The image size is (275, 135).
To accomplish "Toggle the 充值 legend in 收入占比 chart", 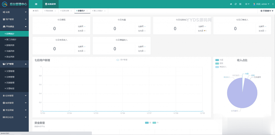I will coord(219,60).
